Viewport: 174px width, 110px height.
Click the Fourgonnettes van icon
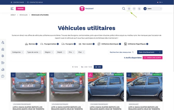(x=42, y=44)
